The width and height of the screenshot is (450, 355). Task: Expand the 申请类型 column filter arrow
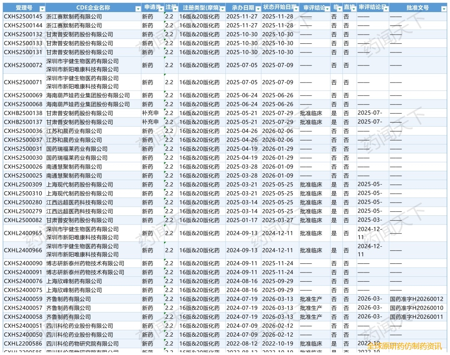tap(160, 9)
